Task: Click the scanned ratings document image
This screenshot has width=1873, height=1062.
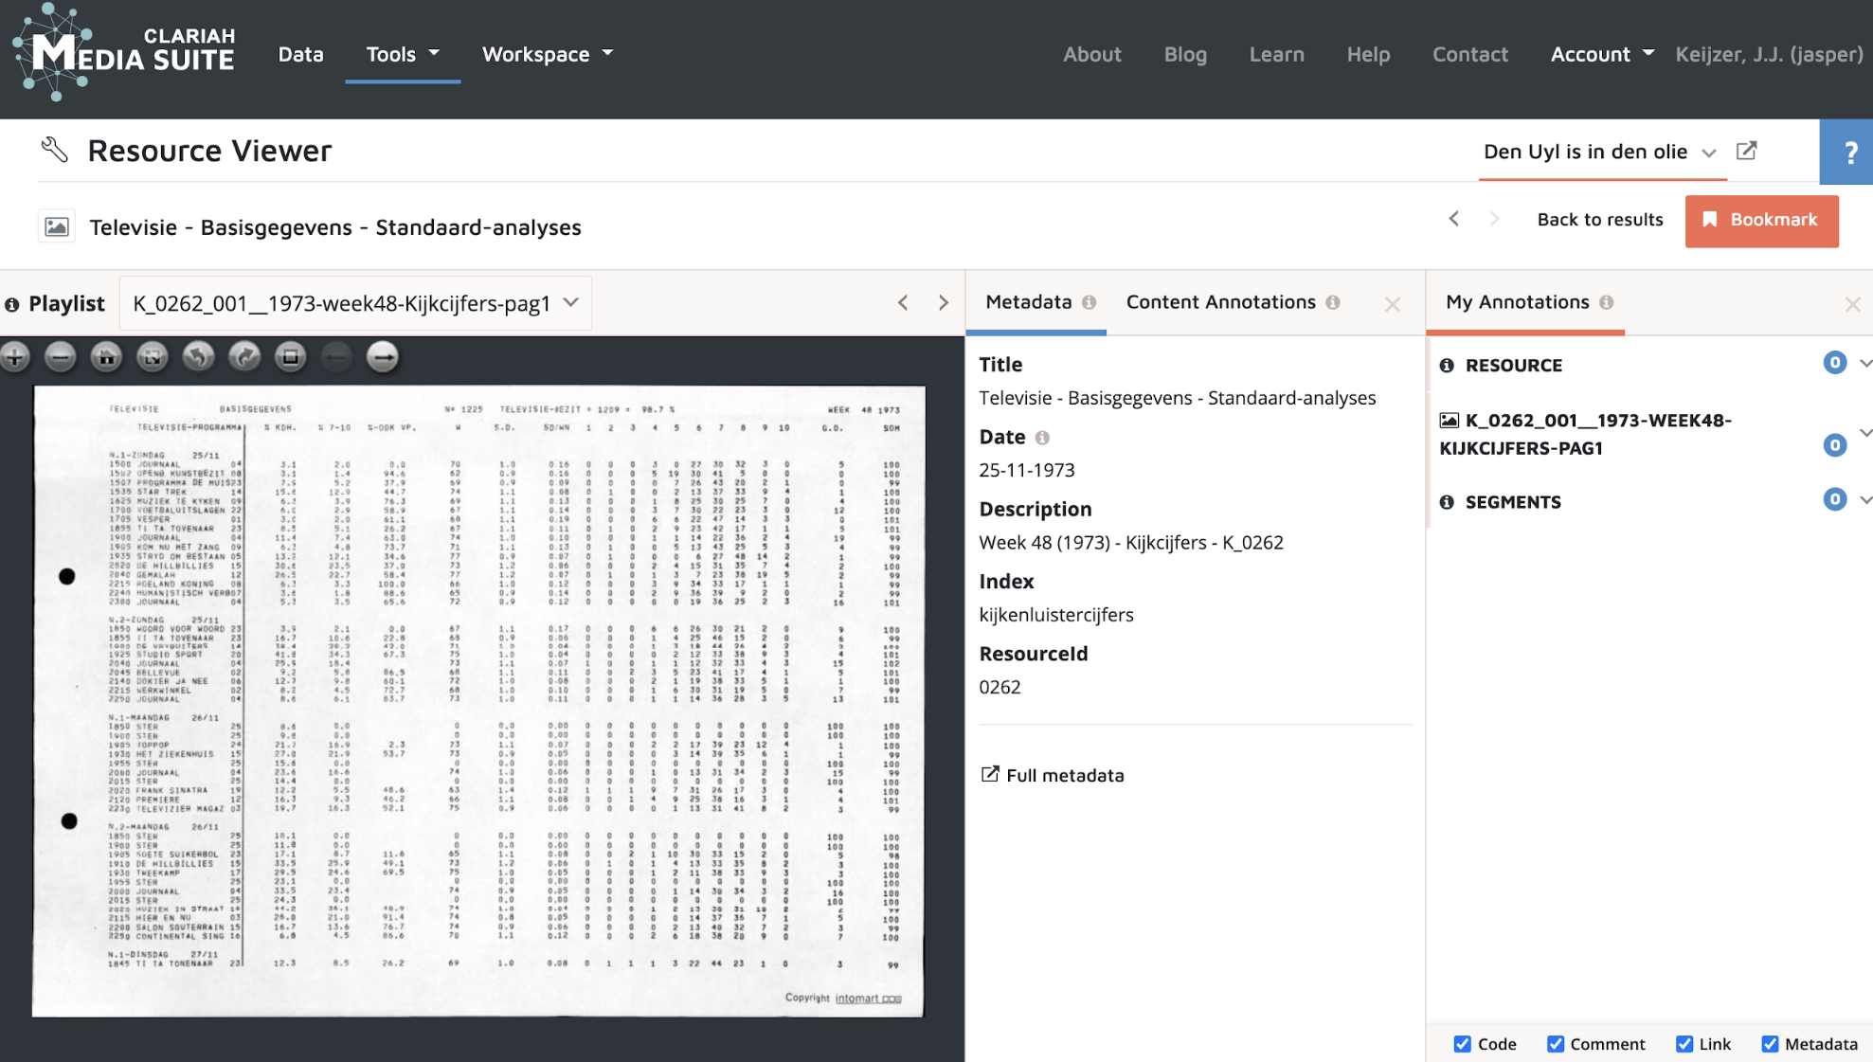Action: point(478,701)
